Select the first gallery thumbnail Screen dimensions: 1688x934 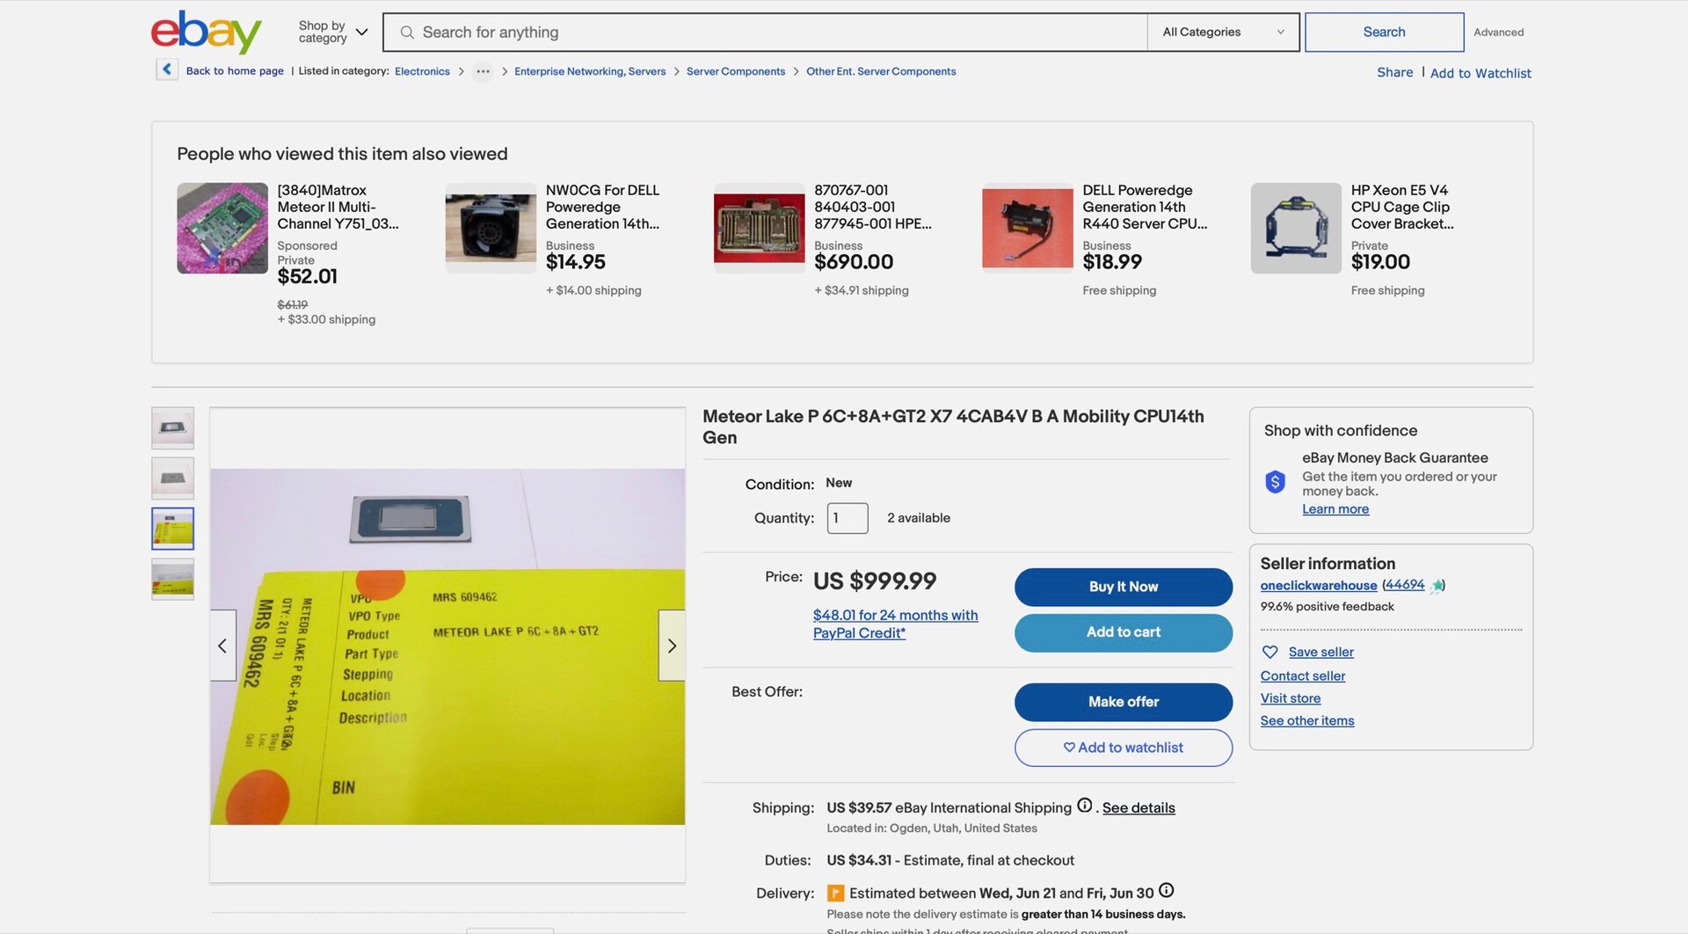coord(172,428)
